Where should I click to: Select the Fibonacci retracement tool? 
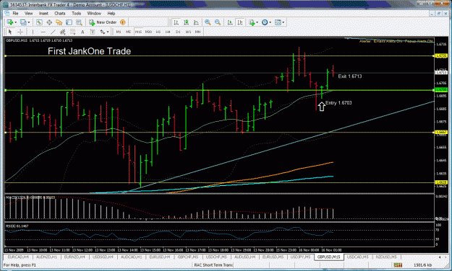pos(72,32)
